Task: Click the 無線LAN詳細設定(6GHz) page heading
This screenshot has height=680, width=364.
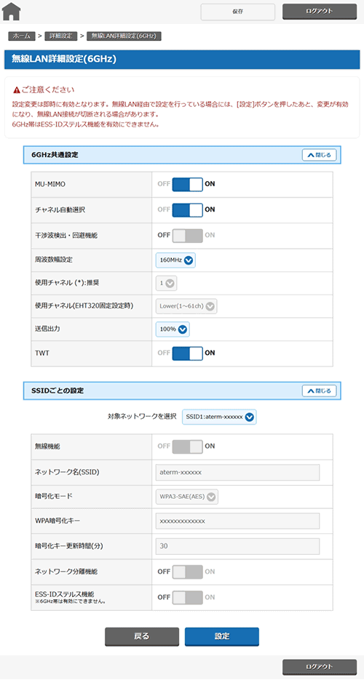Action: [64, 60]
